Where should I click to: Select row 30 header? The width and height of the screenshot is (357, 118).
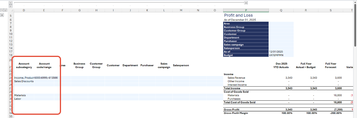click(11, 99)
